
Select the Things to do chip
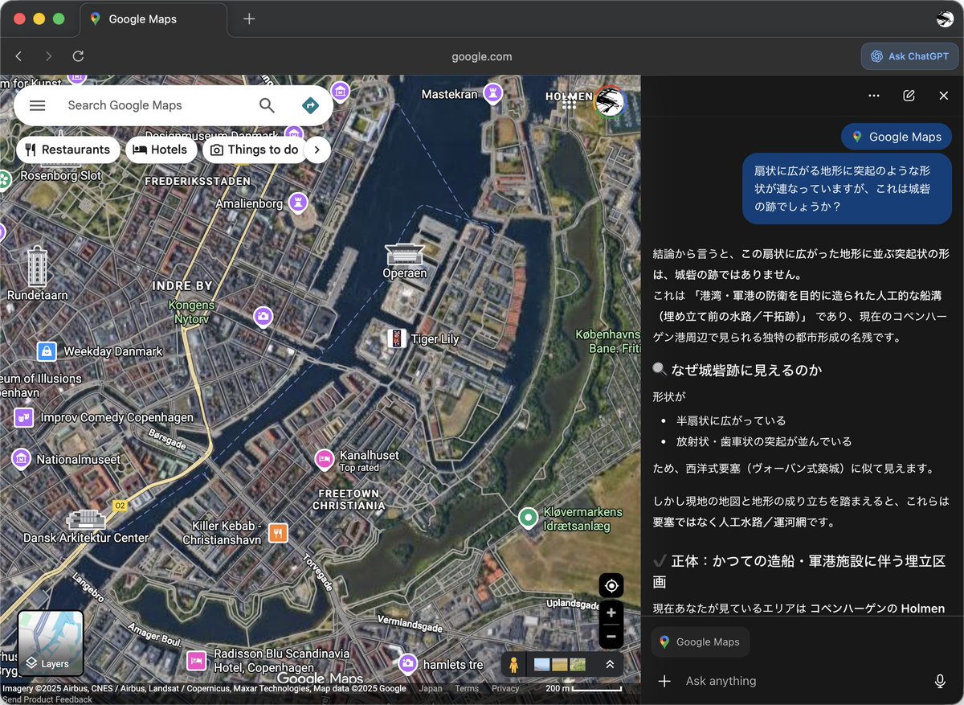[254, 150]
